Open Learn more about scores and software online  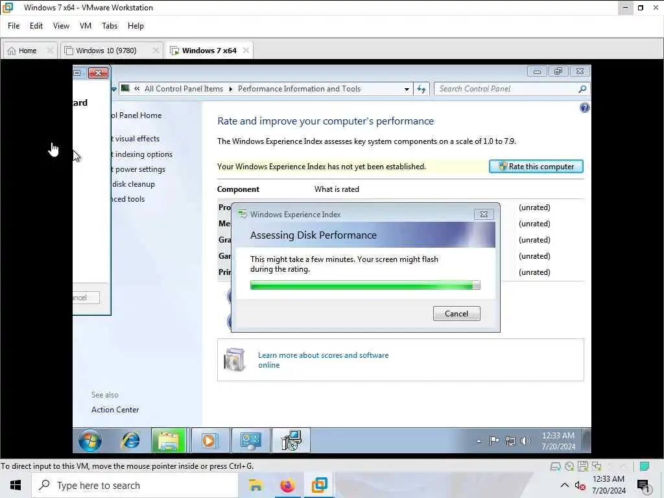[x=323, y=360]
